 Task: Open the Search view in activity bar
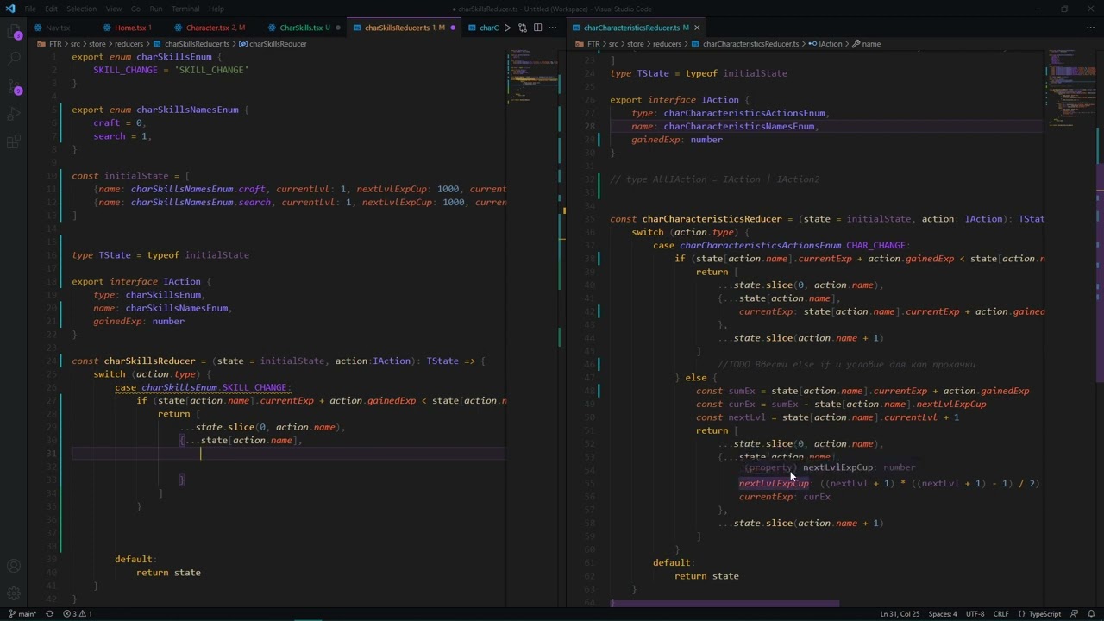(14, 59)
